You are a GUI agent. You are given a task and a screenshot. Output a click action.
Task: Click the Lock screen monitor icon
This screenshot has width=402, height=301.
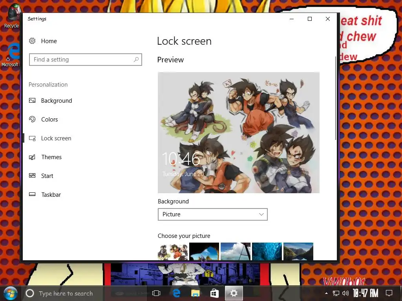point(32,138)
